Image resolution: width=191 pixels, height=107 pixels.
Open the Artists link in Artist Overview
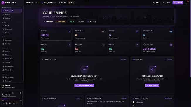tap(79, 98)
